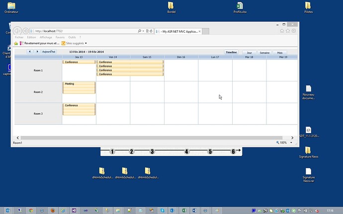Open the Visual Studio taskbar icon
The height and width of the screenshot is (214, 343).
(x=74, y=211)
